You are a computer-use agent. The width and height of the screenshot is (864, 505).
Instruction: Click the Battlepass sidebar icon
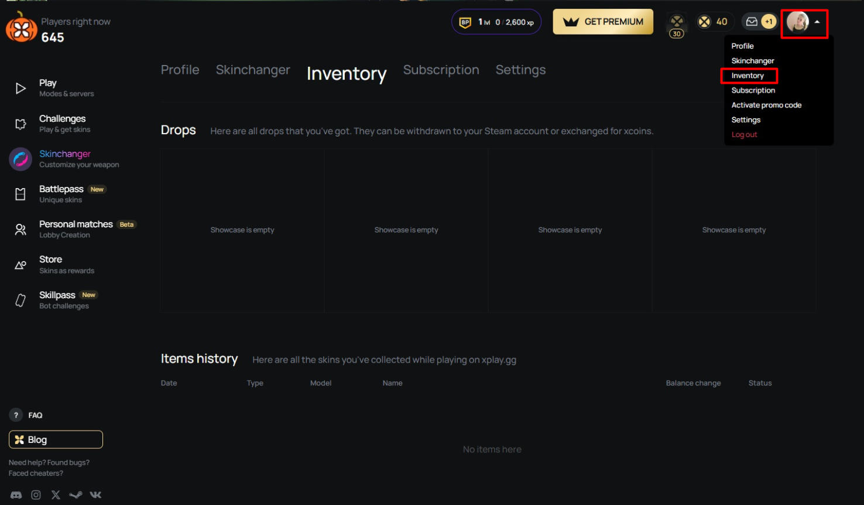click(x=20, y=195)
